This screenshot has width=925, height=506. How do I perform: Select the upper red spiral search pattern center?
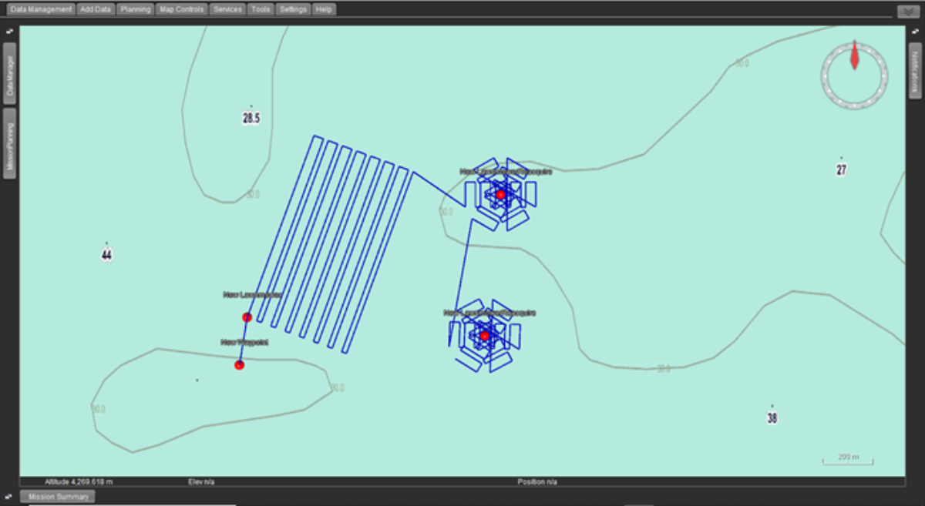pos(500,195)
